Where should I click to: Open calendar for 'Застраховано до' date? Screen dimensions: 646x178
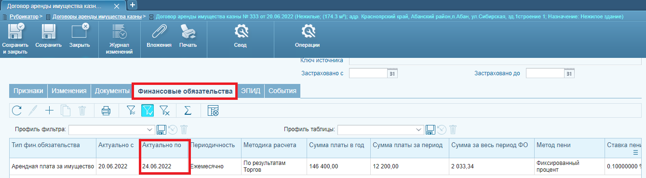[x=569, y=73]
